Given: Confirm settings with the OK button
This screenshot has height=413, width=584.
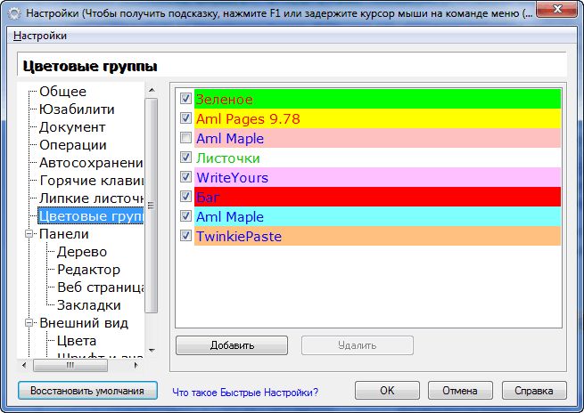Looking at the screenshot, I should tap(387, 391).
